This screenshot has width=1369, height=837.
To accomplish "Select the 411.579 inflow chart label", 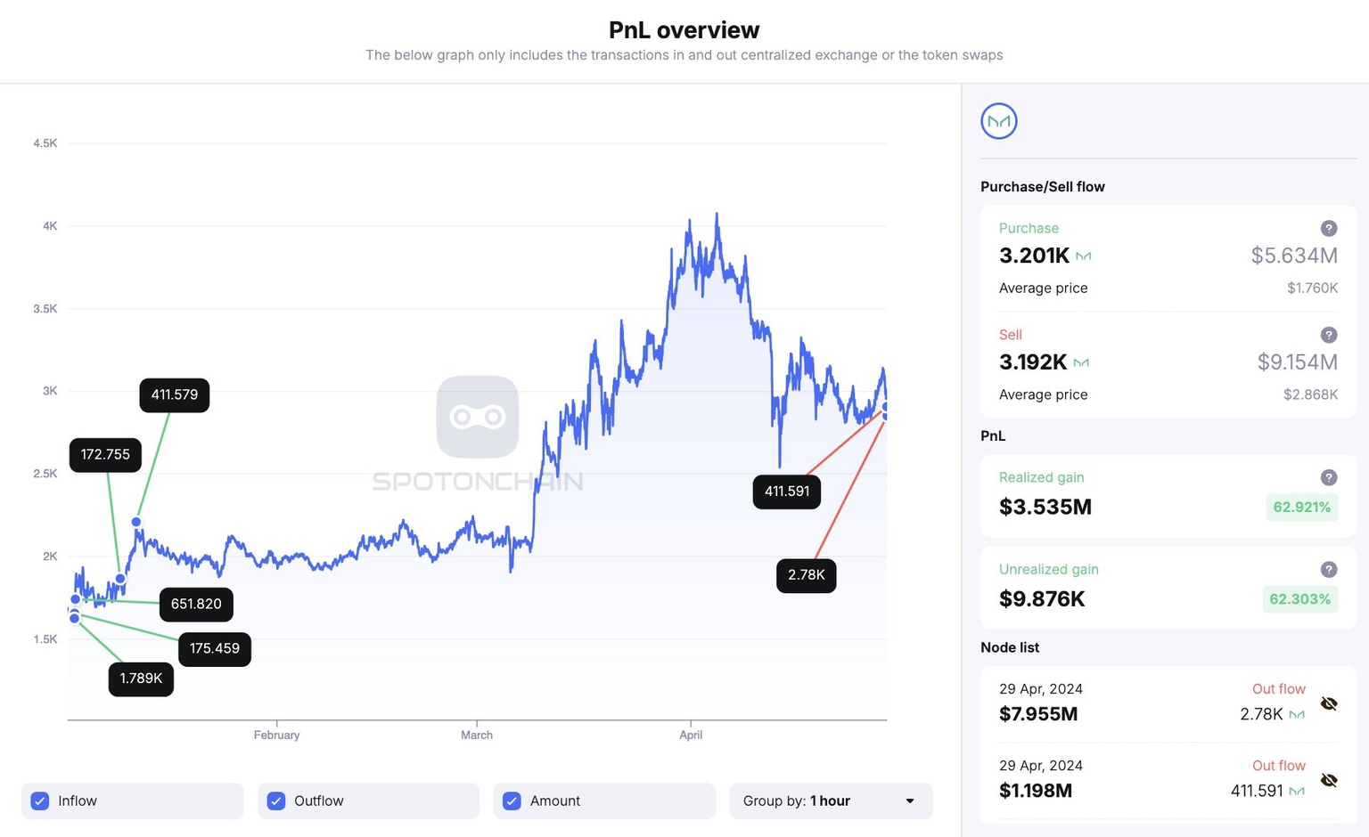I will click(x=174, y=394).
